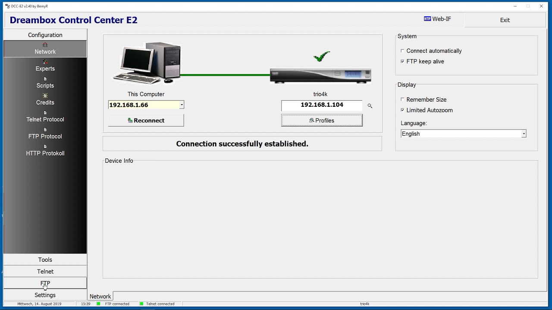This screenshot has height=310, width=552.
Task: Enable Connect automatically checkbox
Action: 402,51
